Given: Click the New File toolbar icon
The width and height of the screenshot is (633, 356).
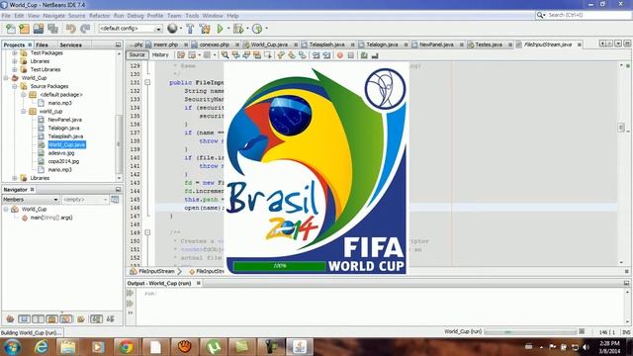Looking at the screenshot, I should coord(11,29).
